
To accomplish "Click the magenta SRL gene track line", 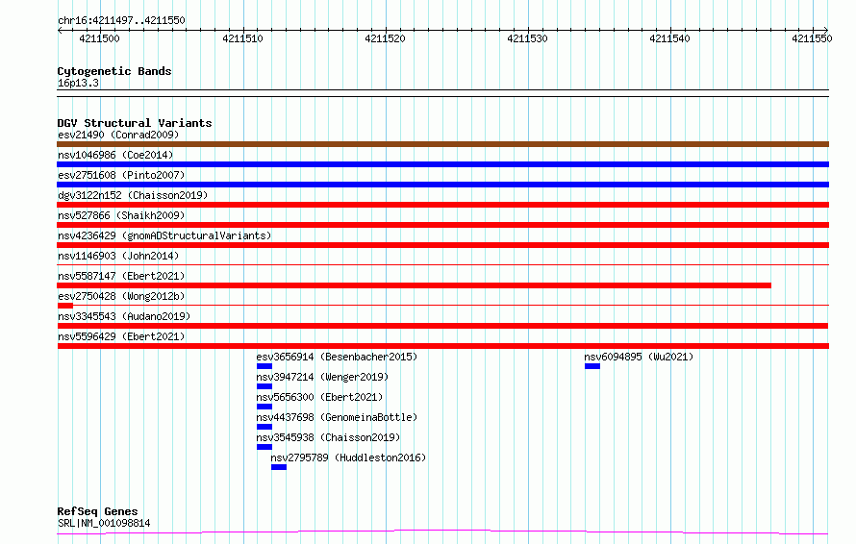I will coord(442,532).
